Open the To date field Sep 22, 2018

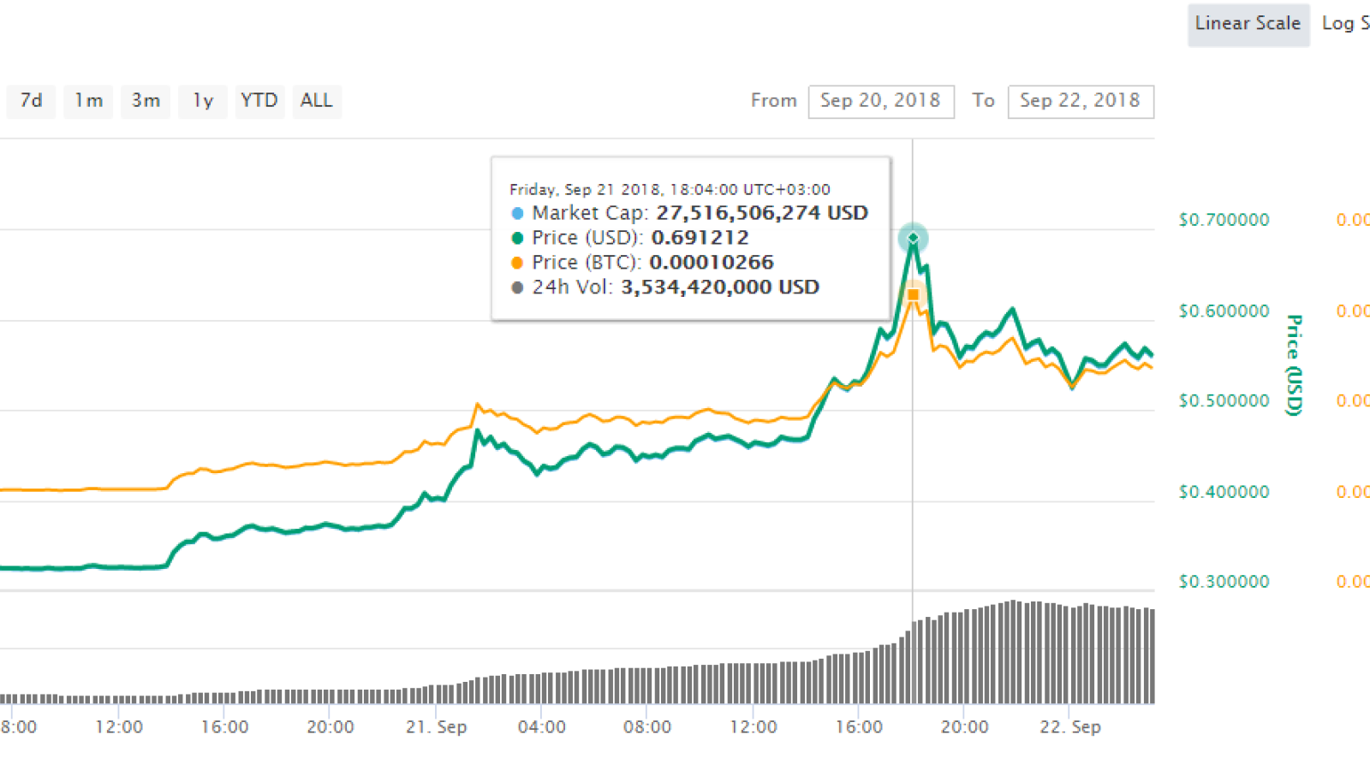click(x=1081, y=101)
